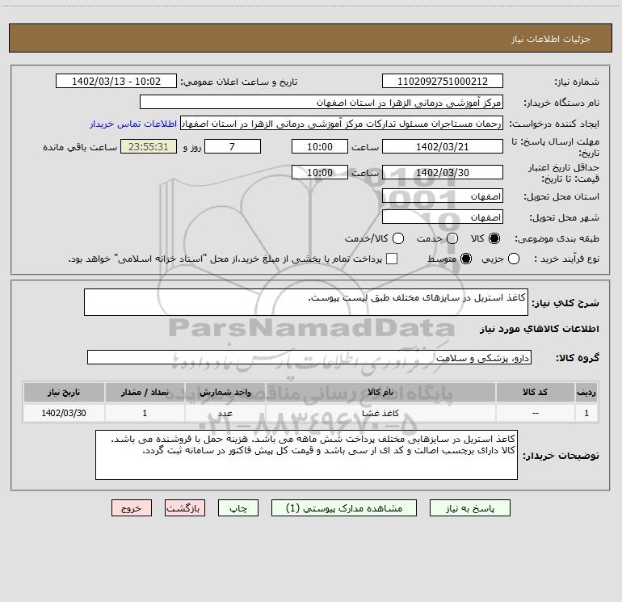Image resolution: width=622 pixels, height=602 pixels.
Task: Click تاریخ نیاز column header
Action: (64, 392)
